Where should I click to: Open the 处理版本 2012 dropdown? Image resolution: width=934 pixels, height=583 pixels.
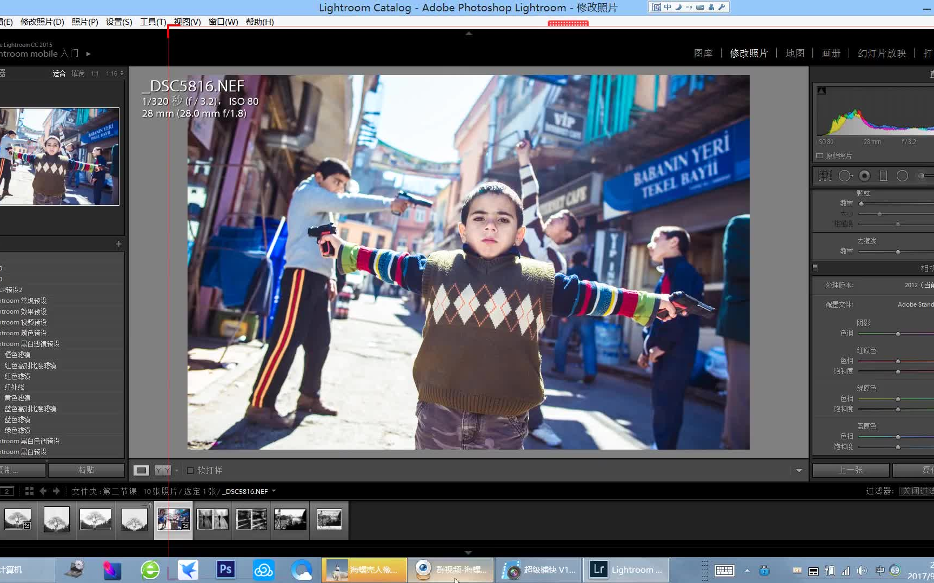(919, 285)
